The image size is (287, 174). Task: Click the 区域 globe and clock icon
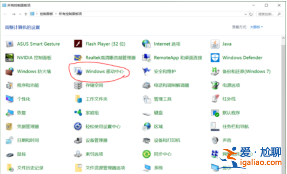(x=146, y=127)
